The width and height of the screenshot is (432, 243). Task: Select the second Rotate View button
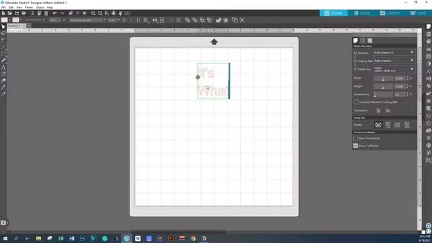(387, 125)
